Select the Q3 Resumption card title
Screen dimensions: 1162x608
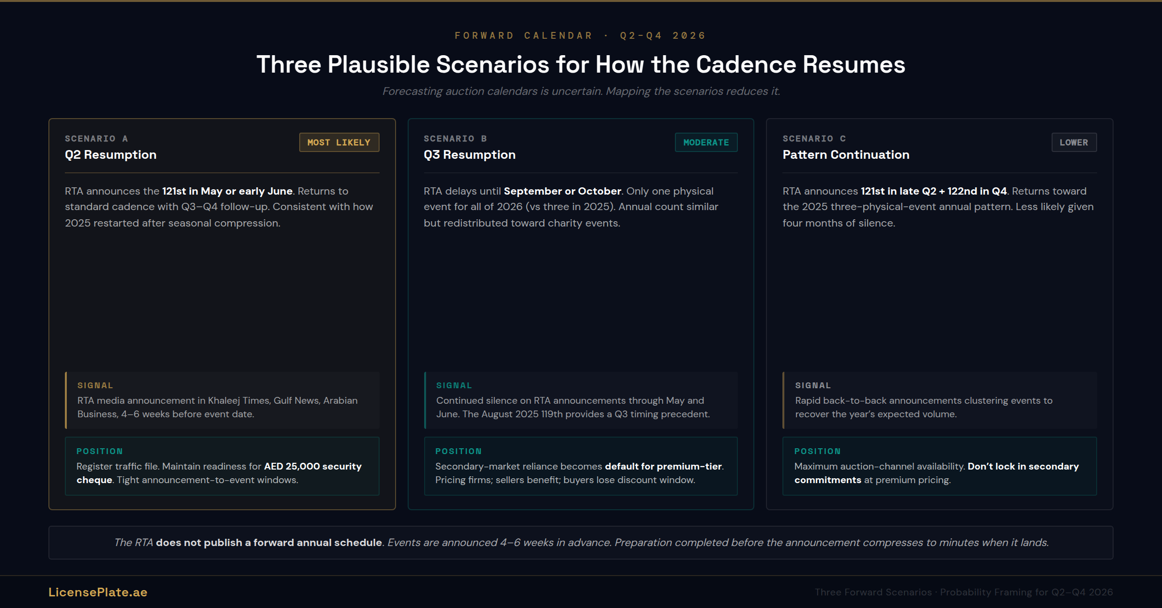(x=469, y=154)
